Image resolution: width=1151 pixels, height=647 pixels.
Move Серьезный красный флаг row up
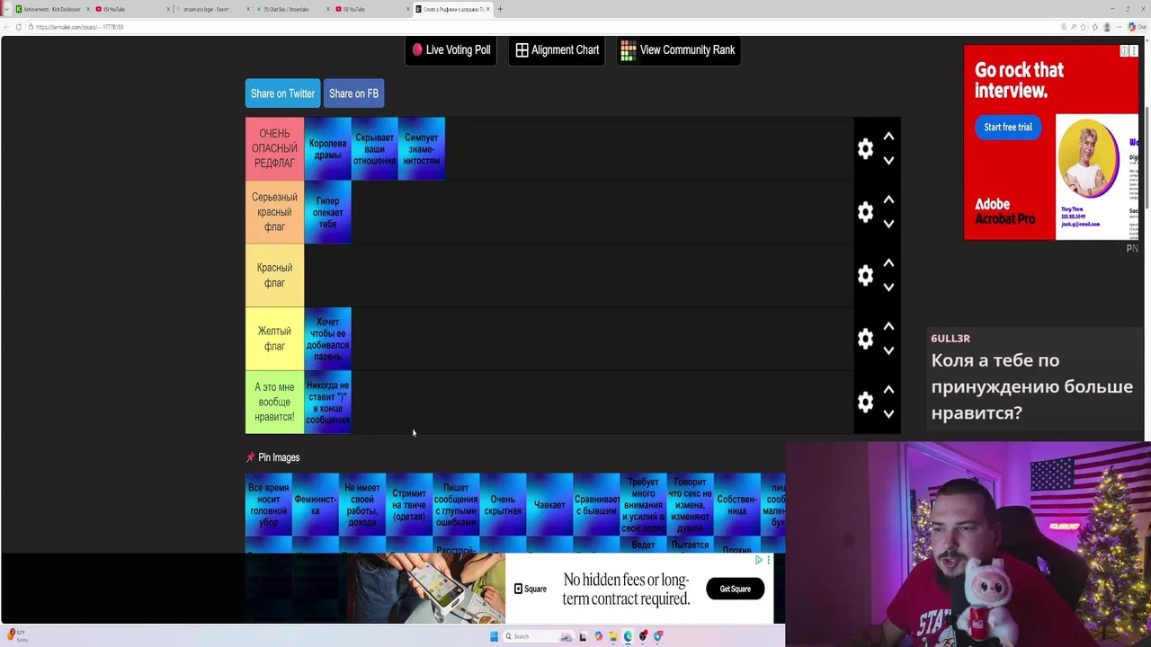[888, 199]
